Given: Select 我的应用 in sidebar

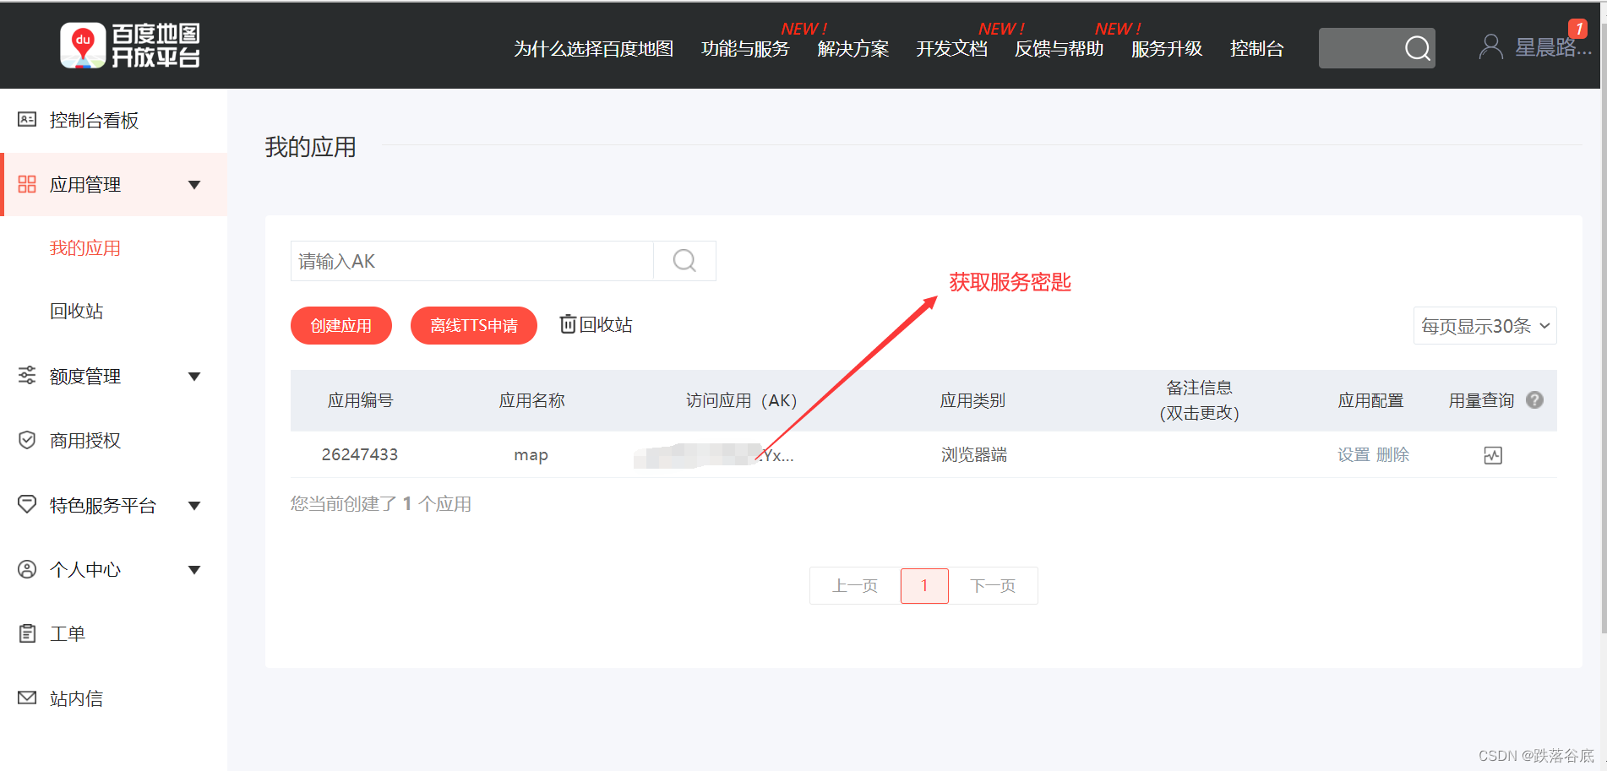Looking at the screenshot, I should click(84, 248).
